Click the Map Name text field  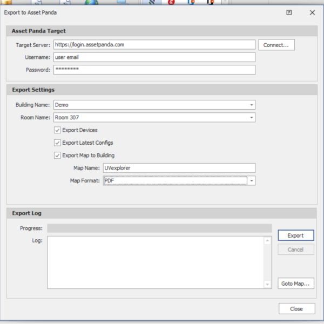click(x=179, y=168)
